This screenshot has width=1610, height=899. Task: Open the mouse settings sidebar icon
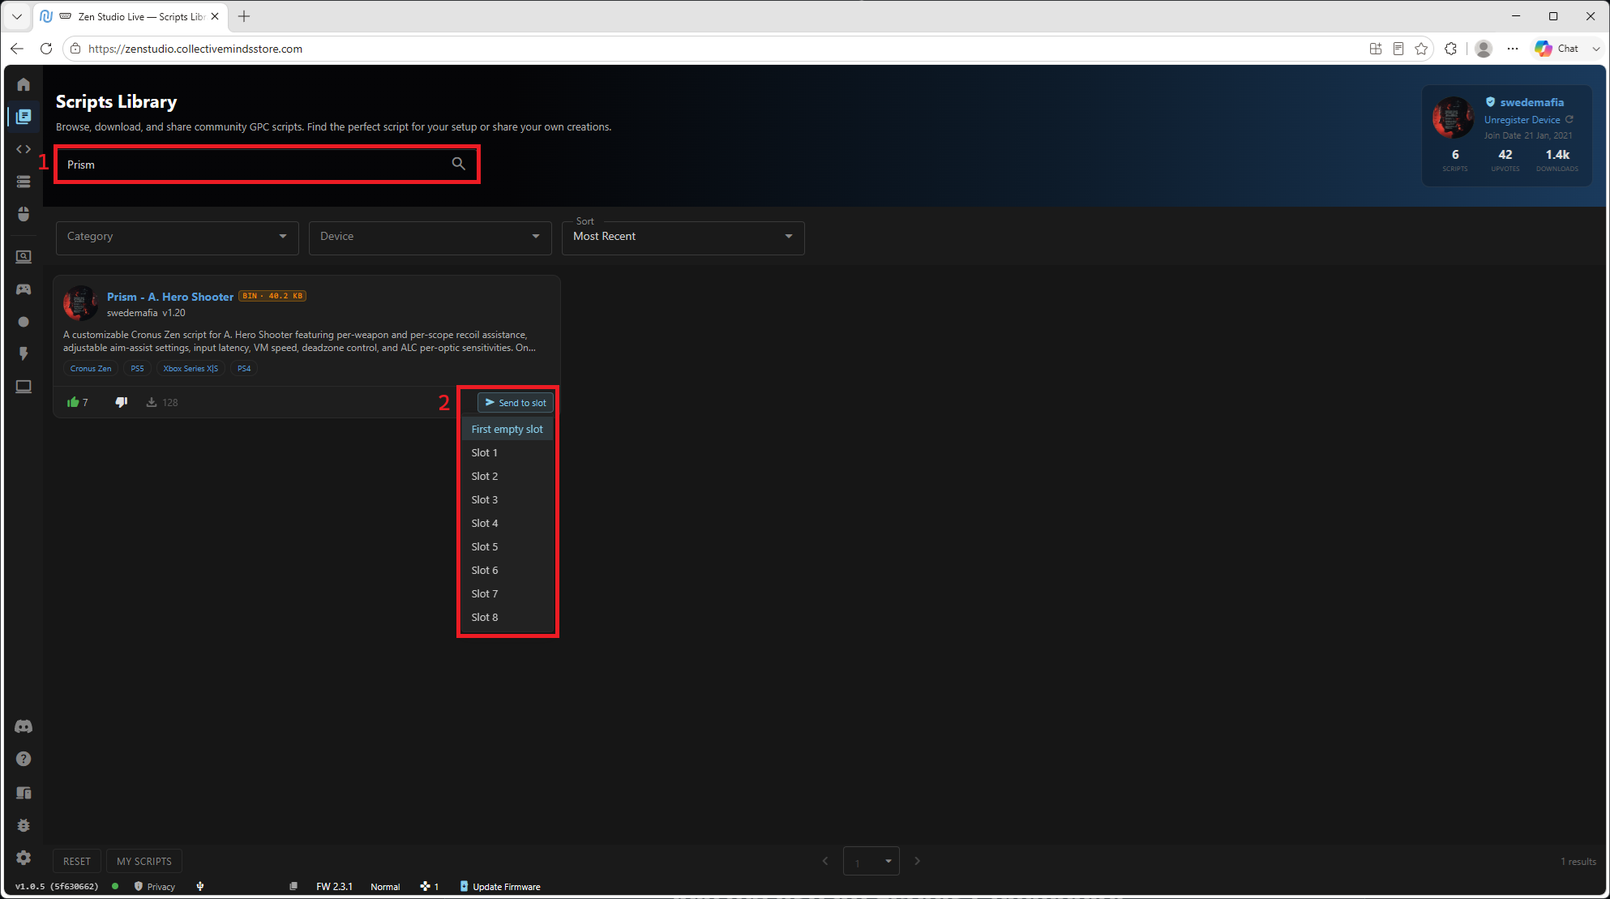[24, 214]
